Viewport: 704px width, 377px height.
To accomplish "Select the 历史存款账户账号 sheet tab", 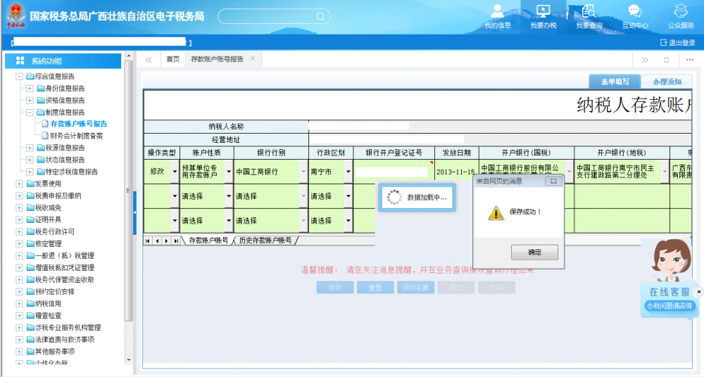I will point(265,241).
